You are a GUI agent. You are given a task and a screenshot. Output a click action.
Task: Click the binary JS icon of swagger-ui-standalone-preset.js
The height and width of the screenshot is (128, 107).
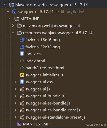coord(22,117)
